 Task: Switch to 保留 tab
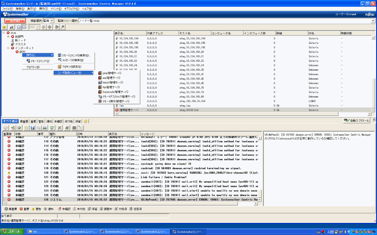click(x=78, y=121)
